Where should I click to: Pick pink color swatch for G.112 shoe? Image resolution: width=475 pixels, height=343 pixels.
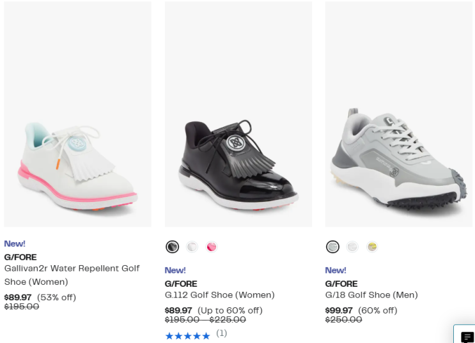212,247
